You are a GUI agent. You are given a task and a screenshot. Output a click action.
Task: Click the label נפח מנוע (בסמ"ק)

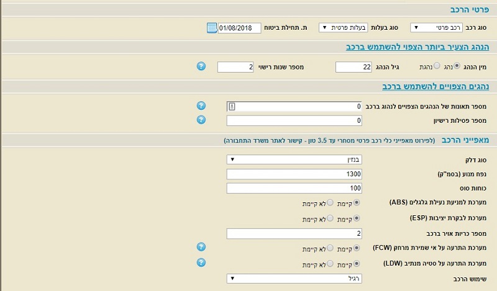coord(462,174)
